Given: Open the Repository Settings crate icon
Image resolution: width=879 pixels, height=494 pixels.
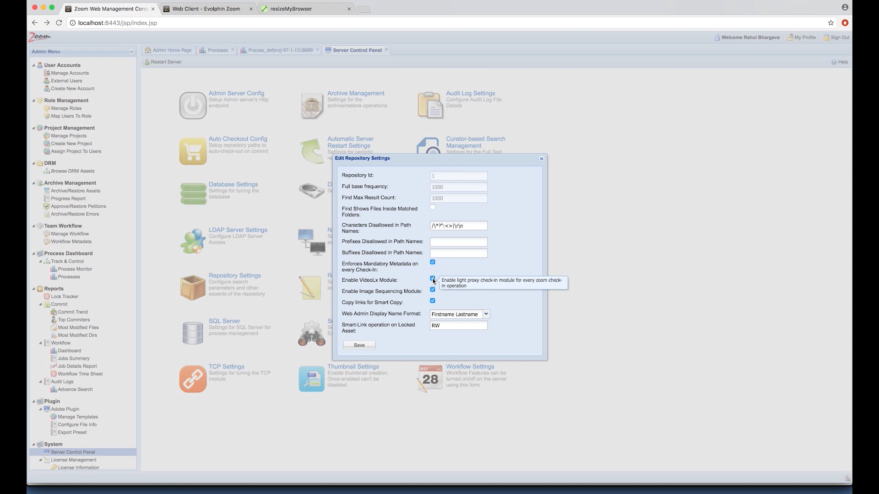Looking at the screenshot, I should pos(193,287).
